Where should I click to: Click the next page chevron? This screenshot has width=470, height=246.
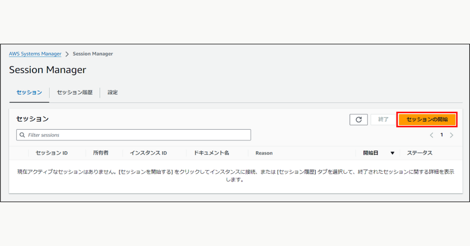(x=452, y=135)
